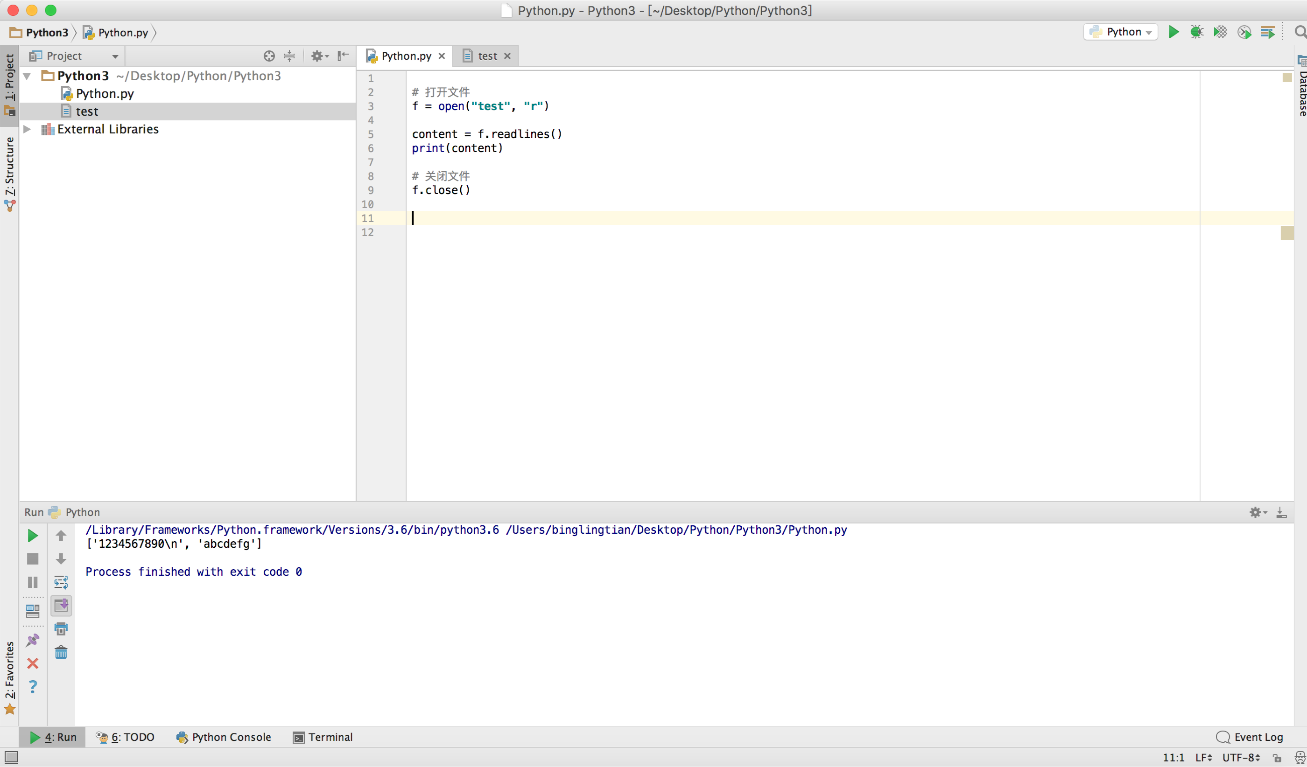Screen dimensions: 1307x767
Task: Collapse the Python3 project folder
Action: (28, 76)
